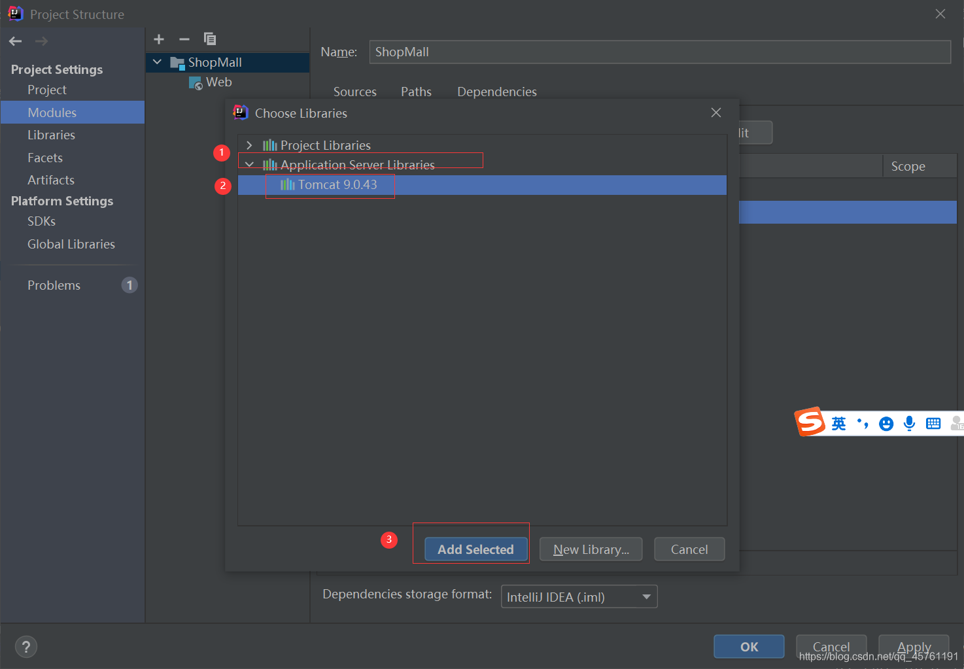
Task: Click the Project Libraries icon
Action: pos(270,145)
